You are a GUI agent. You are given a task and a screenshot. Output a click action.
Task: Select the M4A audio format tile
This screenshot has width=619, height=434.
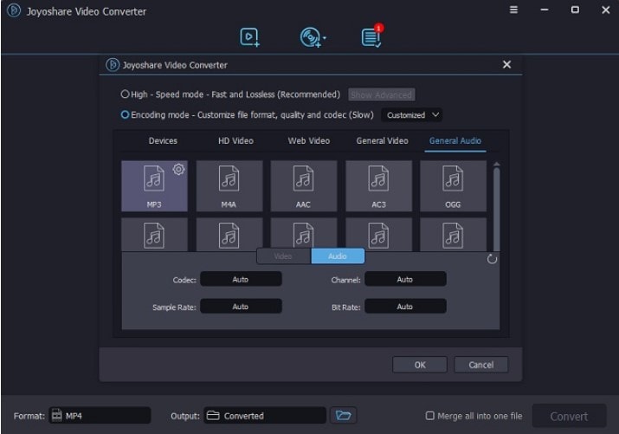(x=229, y=186)
